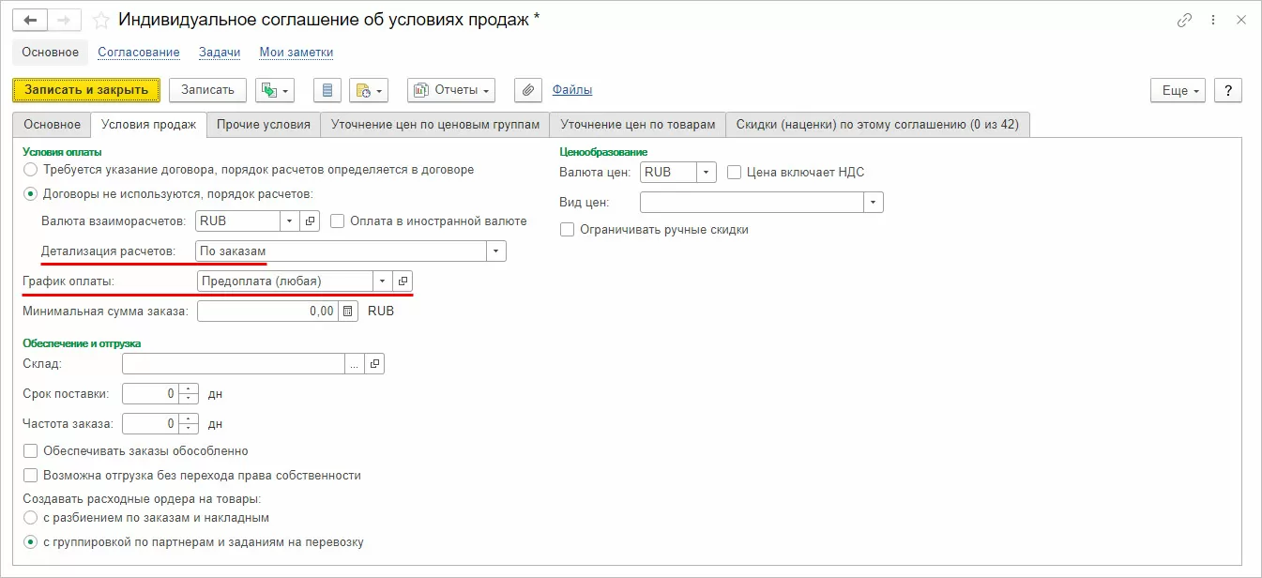Open the create-based-on green icon button

(275, 90)
